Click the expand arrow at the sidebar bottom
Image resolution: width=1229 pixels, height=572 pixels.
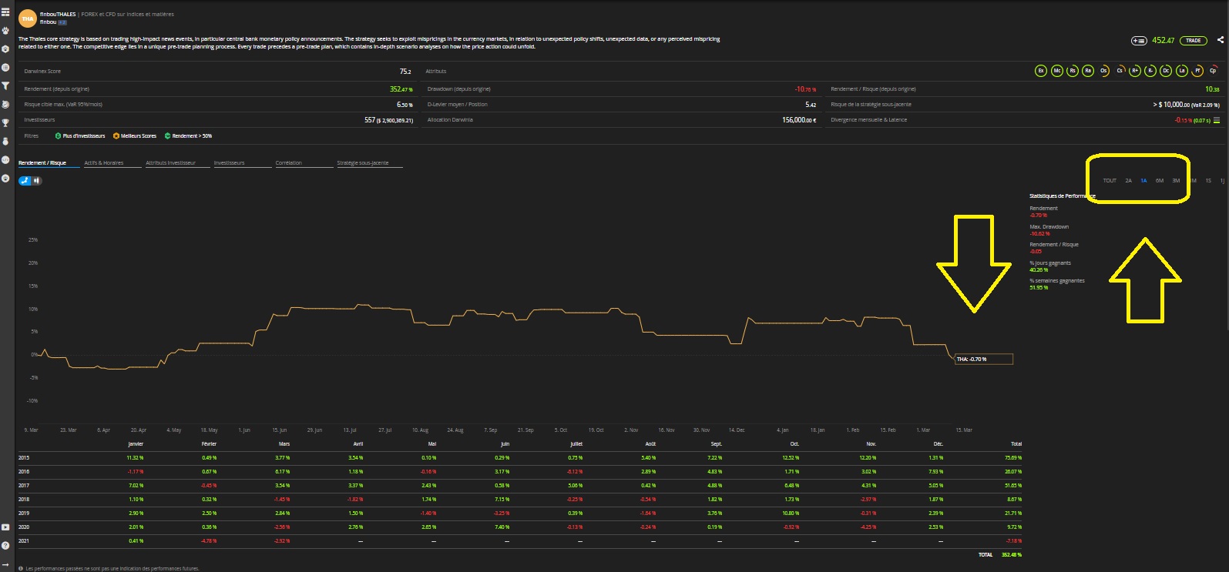point(5,564)
